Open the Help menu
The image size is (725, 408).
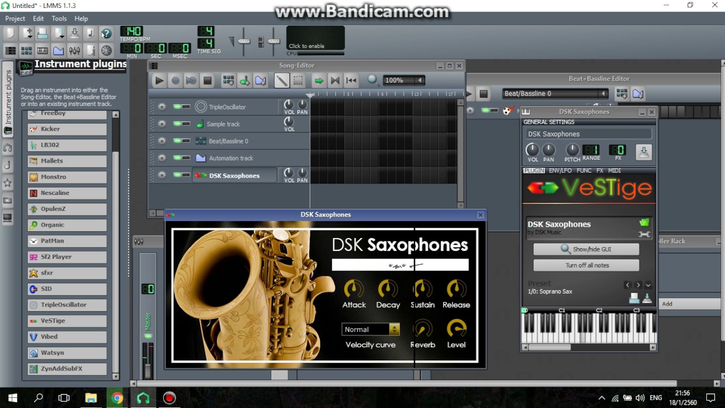pyautogui.click(x=81, y=19)
